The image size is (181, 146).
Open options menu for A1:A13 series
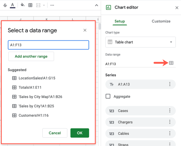(x=170, y=84)
